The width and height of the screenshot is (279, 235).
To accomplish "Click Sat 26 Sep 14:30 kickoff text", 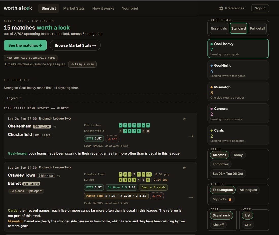I will (22, 168).
